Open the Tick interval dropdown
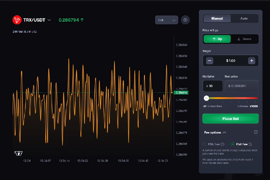 point(166,20)
